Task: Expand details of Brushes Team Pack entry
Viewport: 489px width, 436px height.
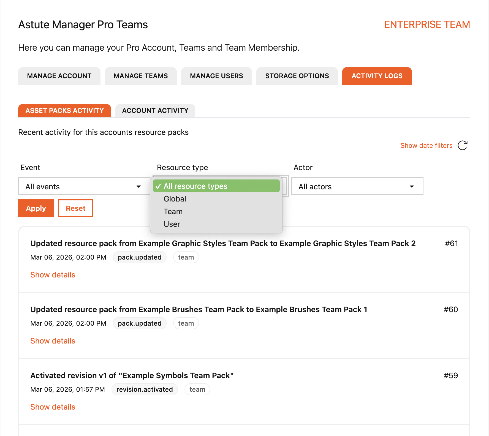Action: pyautogui.click(x=53, y=341)
